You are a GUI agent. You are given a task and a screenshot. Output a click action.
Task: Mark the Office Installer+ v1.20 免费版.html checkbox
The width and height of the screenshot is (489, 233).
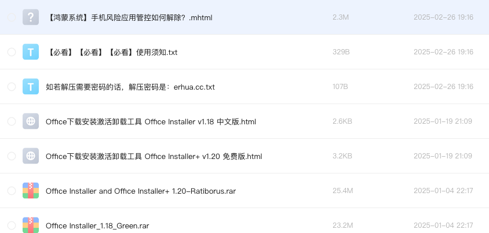(12, 156)
